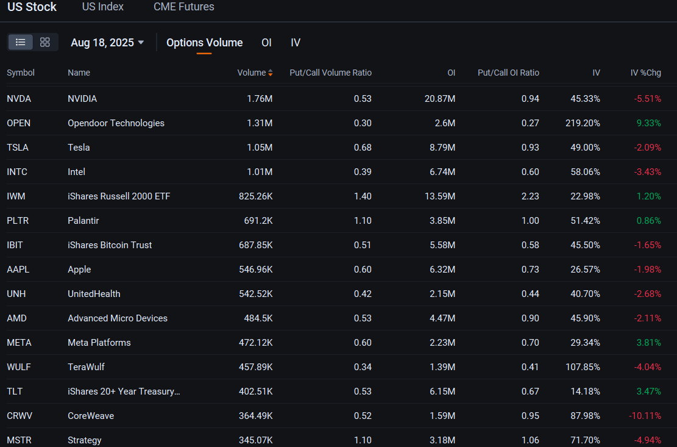
Task: Switch to the OI tab
Action: 266,43
